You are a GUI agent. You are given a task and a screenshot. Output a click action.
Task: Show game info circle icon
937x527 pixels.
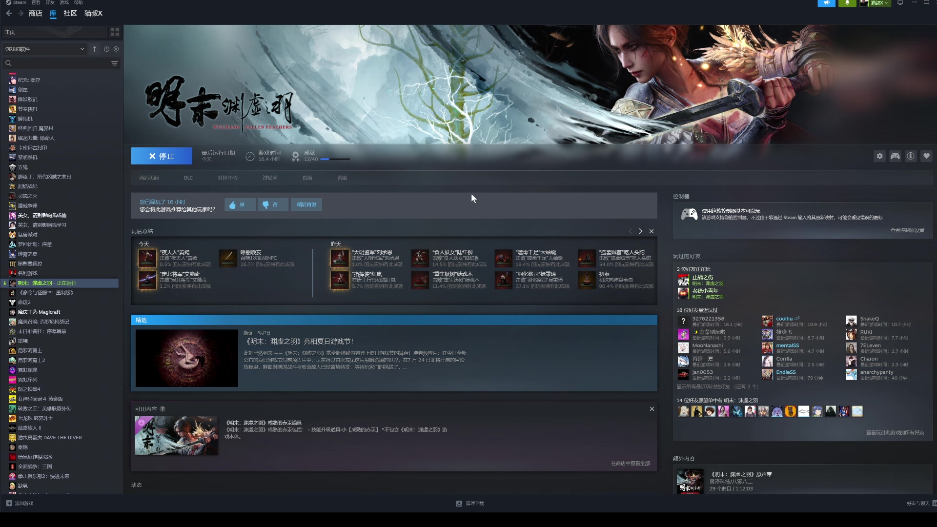click(911, 156)
